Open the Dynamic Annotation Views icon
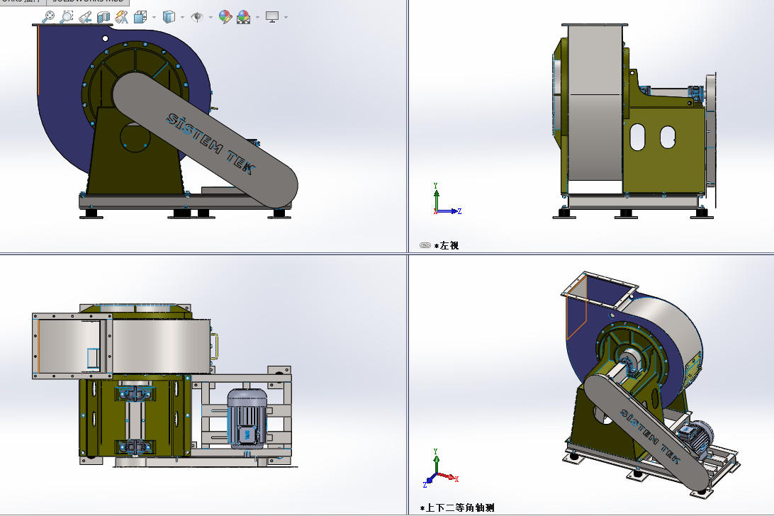Screen dimensions: 774x516 coord(121,17)
